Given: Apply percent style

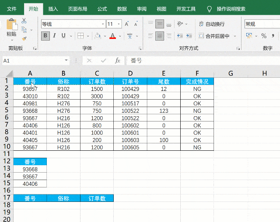Looking at the screenshot, I should coord(264,36).
